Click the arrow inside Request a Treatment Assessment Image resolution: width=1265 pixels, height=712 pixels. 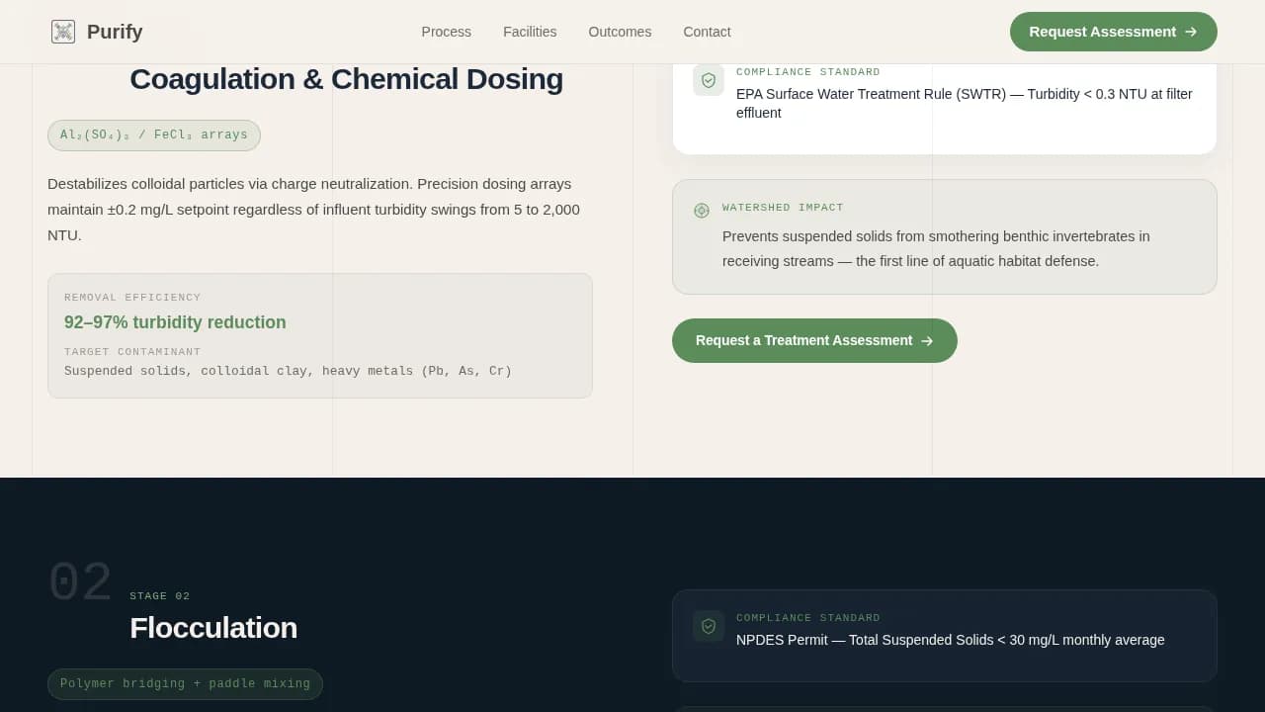click(x=927, y=340)
